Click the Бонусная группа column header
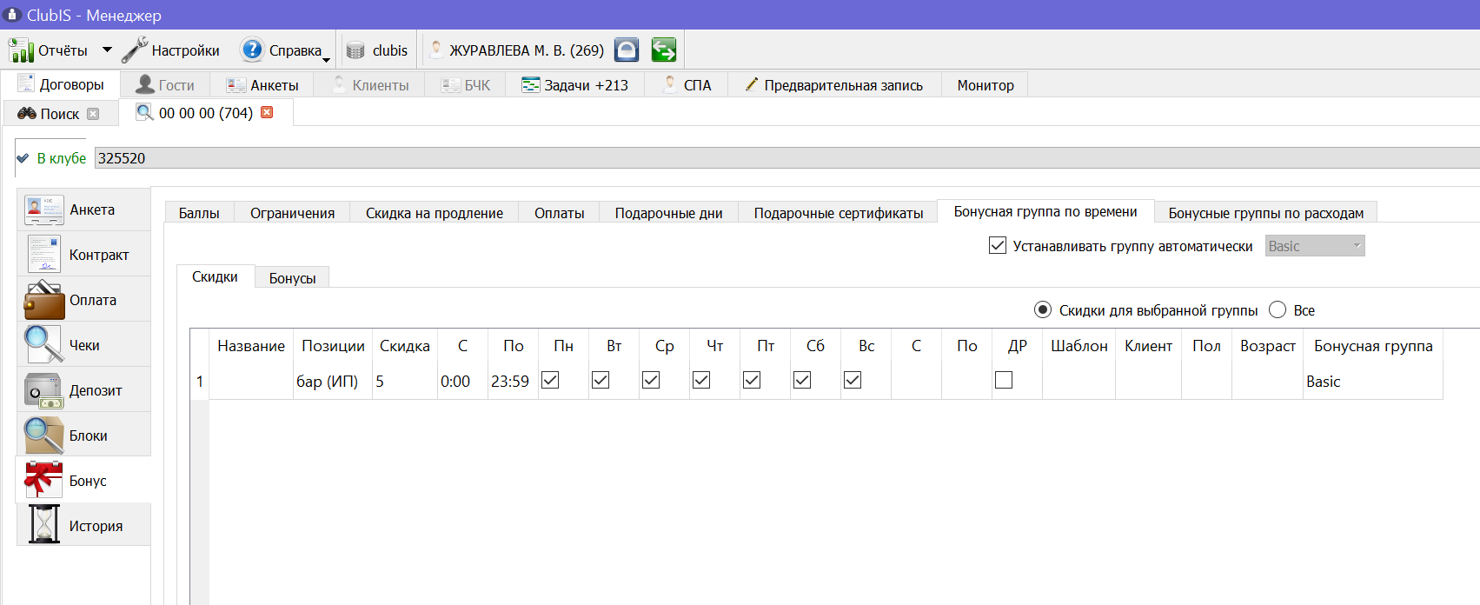Viewport: 1480px width, 605px height. [1373, 346]
